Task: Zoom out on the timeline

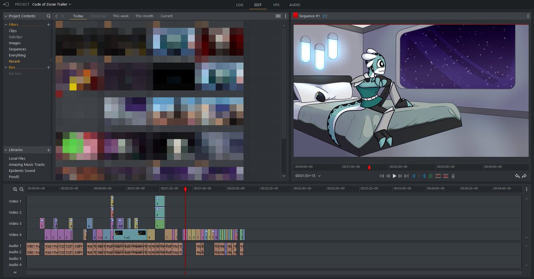Action: pyautogui.click(x=21, y=189)
